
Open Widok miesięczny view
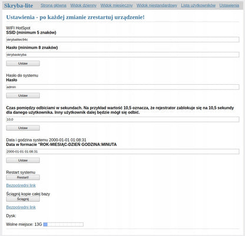(117, 5)
